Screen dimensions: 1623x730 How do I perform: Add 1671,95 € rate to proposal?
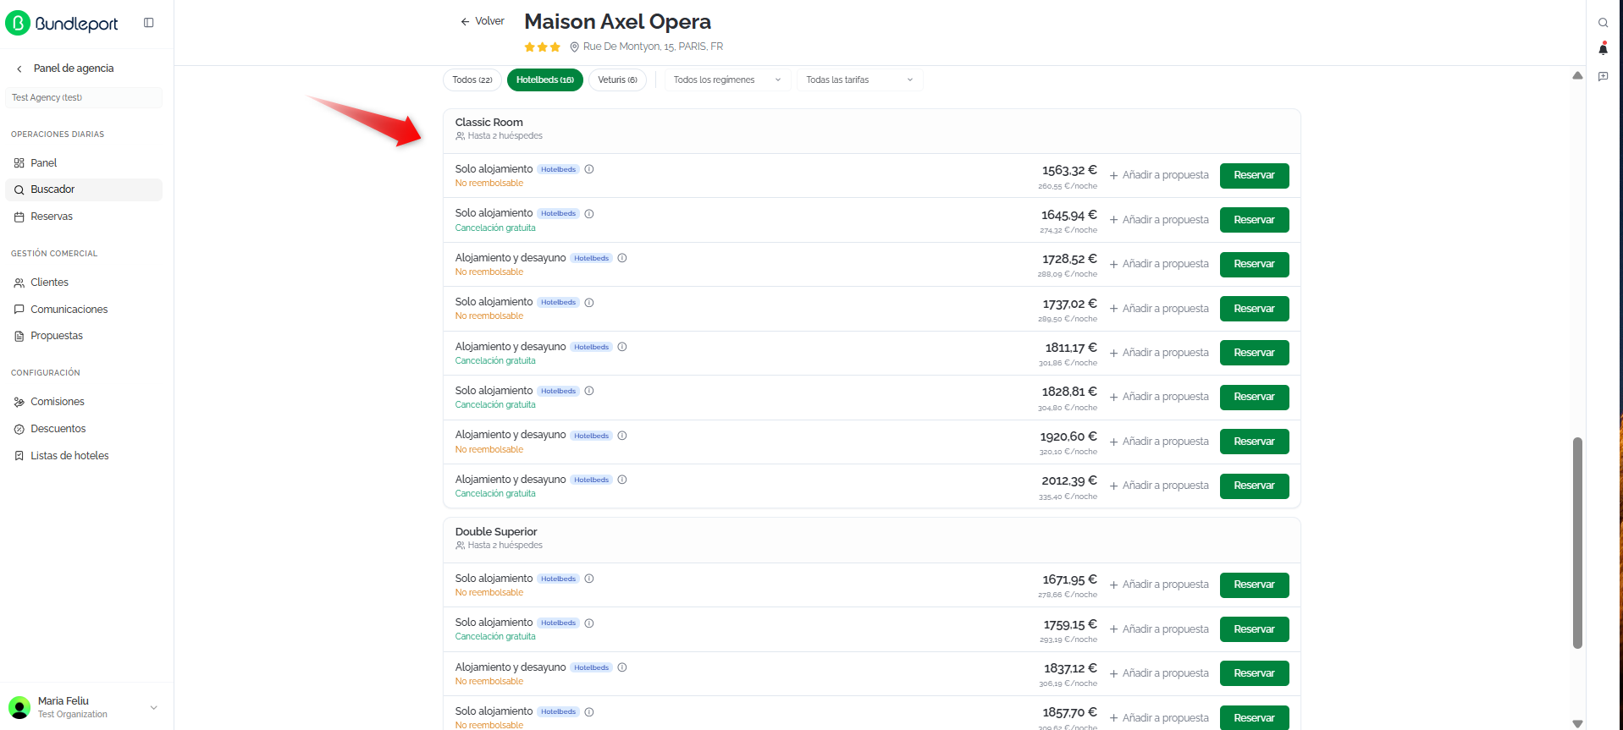[x=1159, y=585]
